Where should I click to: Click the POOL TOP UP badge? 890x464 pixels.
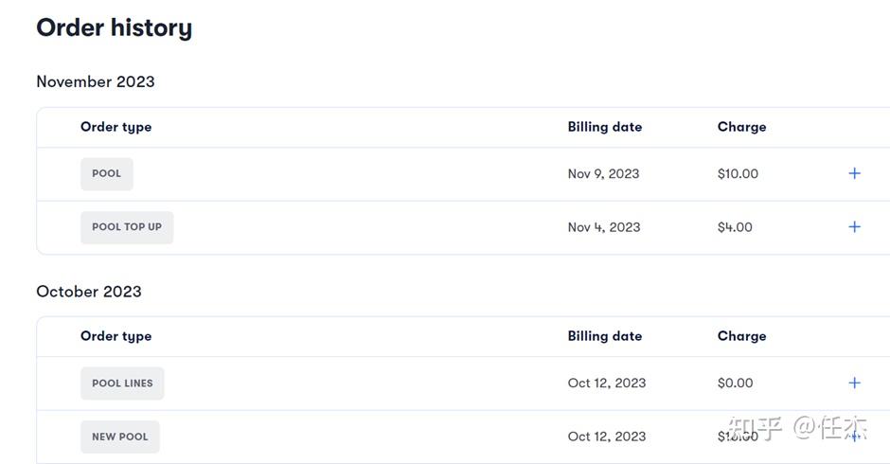(127, 227)
